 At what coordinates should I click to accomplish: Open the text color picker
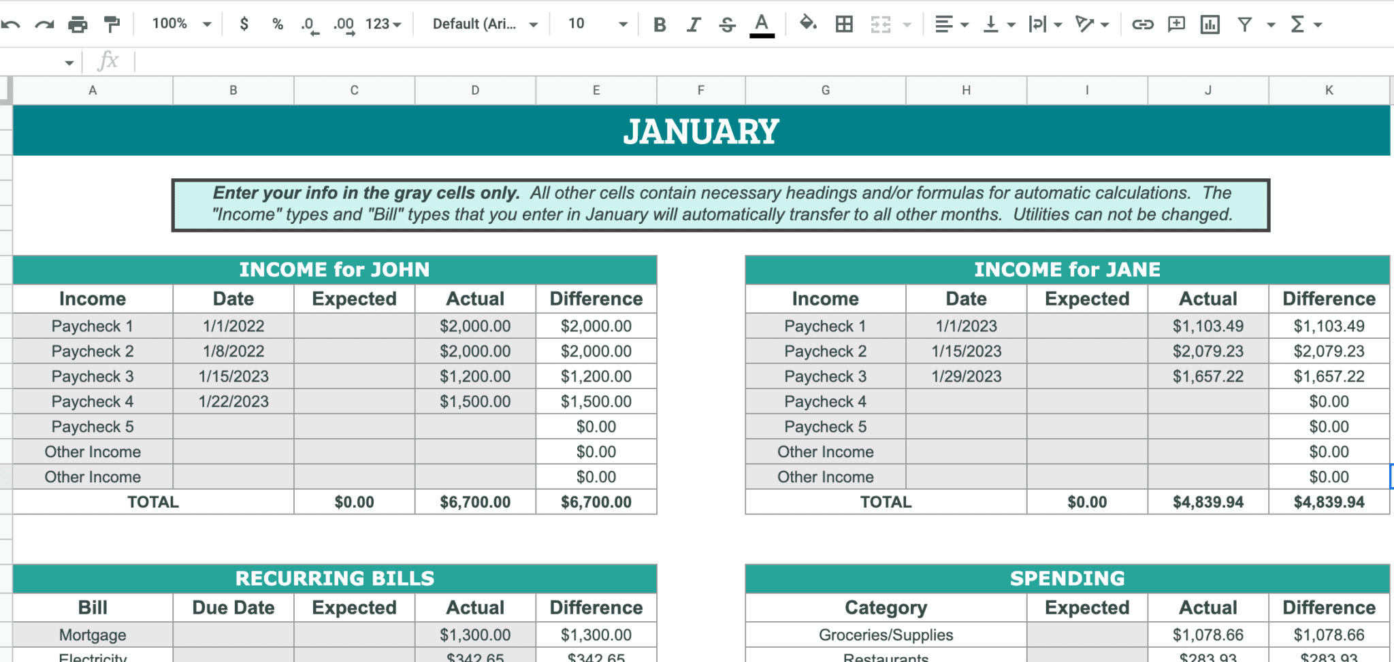point(762,25)
